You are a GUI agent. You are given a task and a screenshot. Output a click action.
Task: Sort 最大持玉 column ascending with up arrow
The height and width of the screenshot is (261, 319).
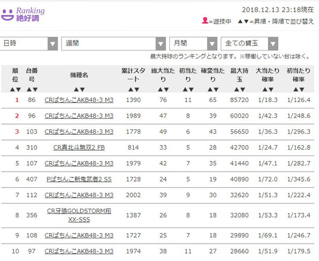(x=237, y=89)
